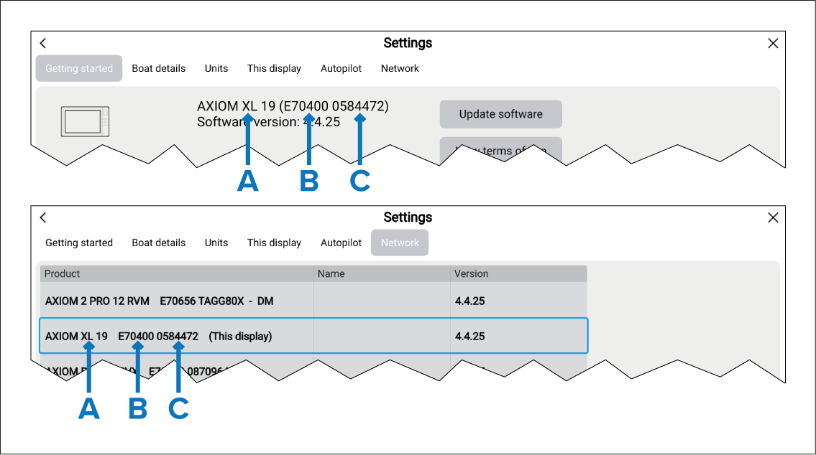Click the Version column header
Viewport: 816px width, 455px height.
[x=471, y=273]
